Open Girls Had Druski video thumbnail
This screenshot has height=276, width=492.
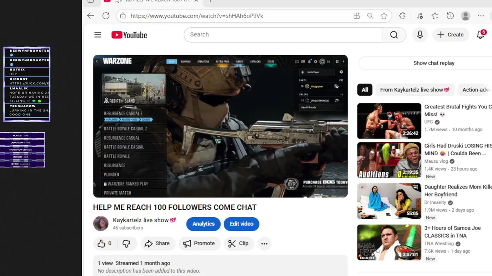coord(389,160)
